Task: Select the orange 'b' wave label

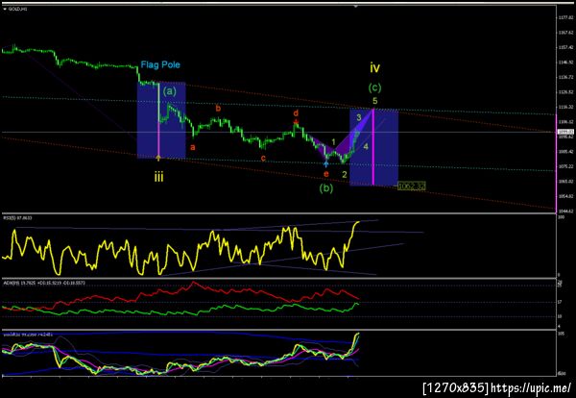Action: tap(218, 108)
